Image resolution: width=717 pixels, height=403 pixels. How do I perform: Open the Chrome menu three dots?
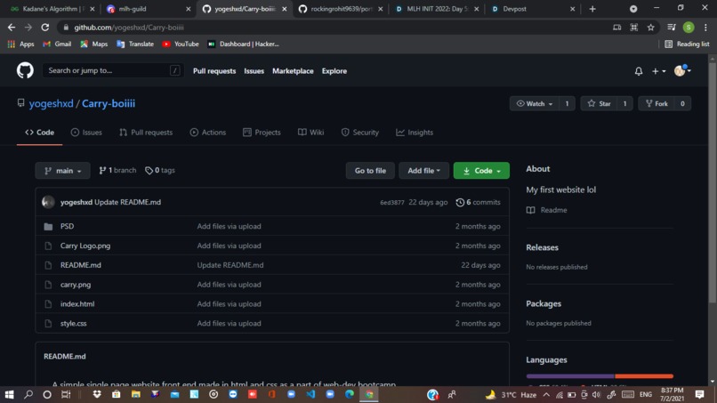pyautogui.click(x=705, y=28)
